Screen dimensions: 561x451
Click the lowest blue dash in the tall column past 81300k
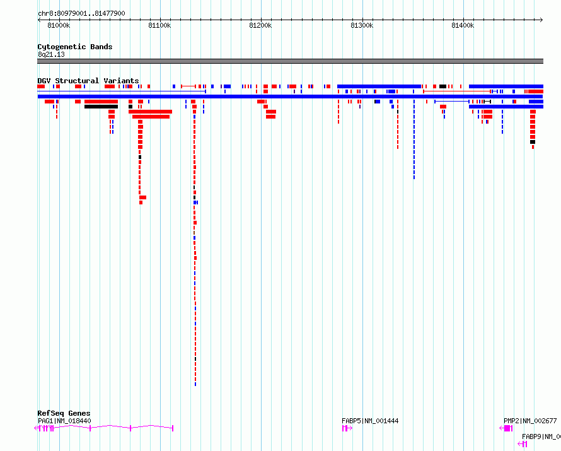(414, 177)
